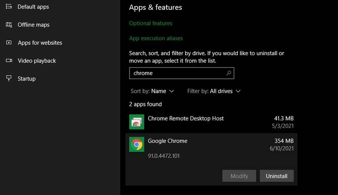Click the Google Chrome version number 91.0.4472.101
This screenshot has width=338, height=195.
tap(163, 156)
